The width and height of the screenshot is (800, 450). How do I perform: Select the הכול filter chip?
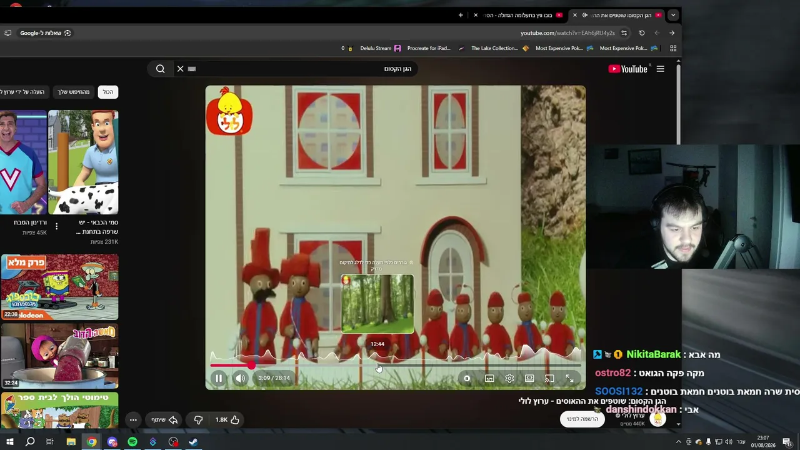tap(108, 92)
